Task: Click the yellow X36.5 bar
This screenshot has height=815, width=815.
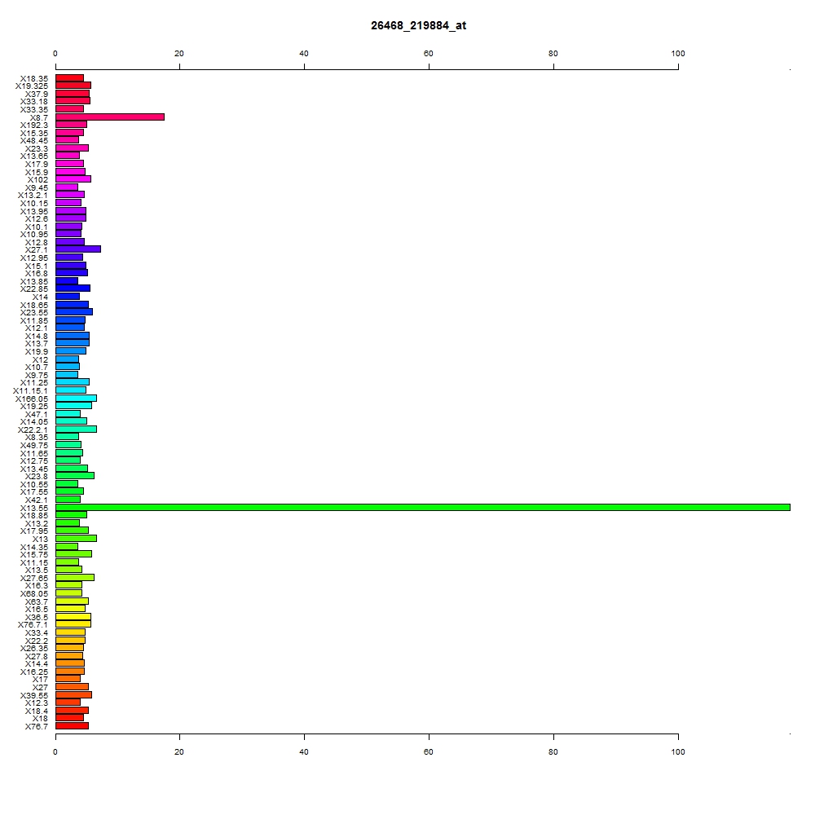Action: point(73,616)
